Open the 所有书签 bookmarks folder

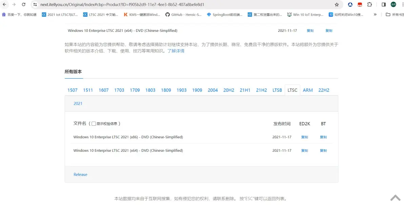point(395,15)
